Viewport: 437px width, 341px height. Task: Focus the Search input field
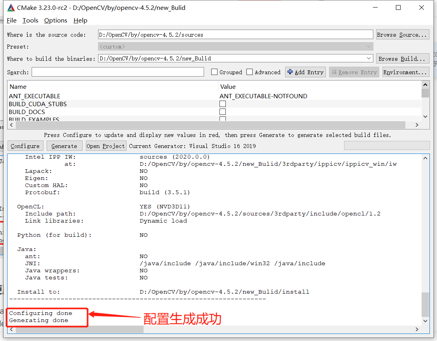point(118,72)
